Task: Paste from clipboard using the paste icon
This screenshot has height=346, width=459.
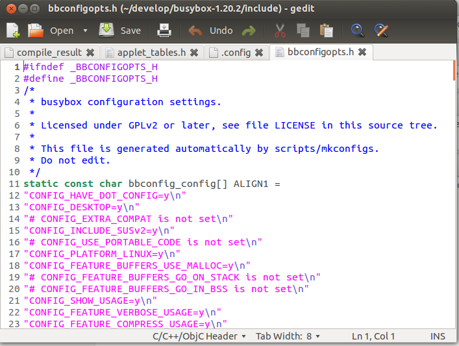Action: (326, 31)
